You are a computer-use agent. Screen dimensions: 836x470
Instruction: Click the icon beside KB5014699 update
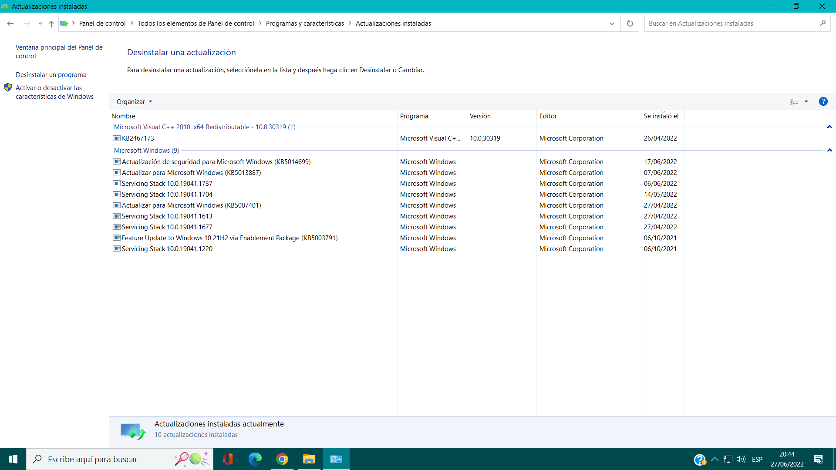116,162
